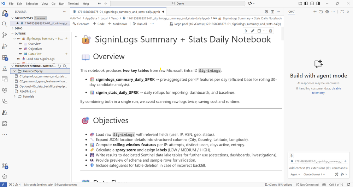Image resolution: width=353 pixels, height=187 pixels.
Task: Open chat settings gear
Action: [x=327, y=12]
